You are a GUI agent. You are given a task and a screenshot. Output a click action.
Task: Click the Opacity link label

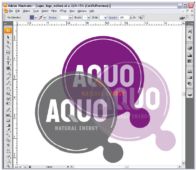click(x=113, y=18)
